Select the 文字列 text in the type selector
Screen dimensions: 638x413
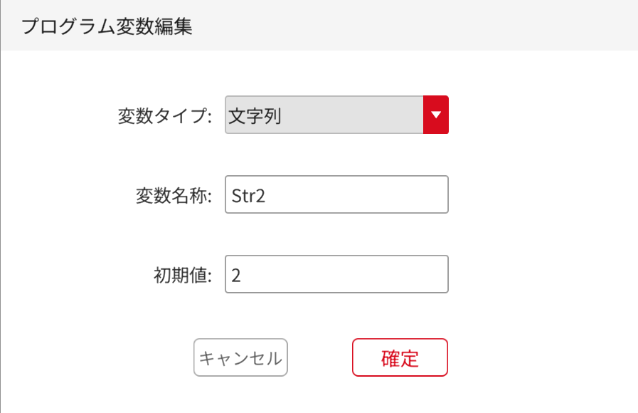255,116
